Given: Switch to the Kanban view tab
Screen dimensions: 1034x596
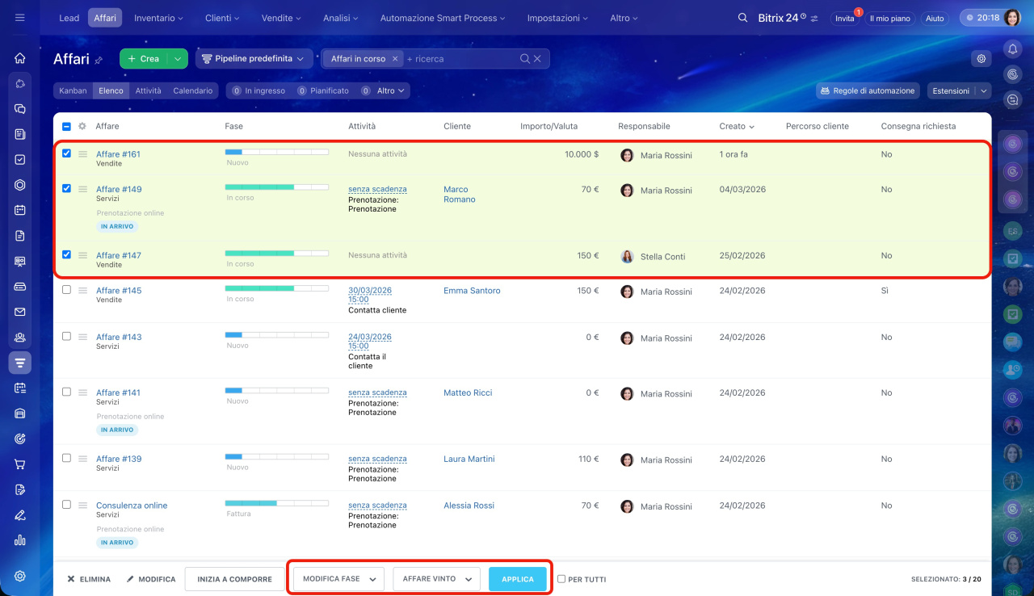Looking at the screenshot, I should coord(73,91).
